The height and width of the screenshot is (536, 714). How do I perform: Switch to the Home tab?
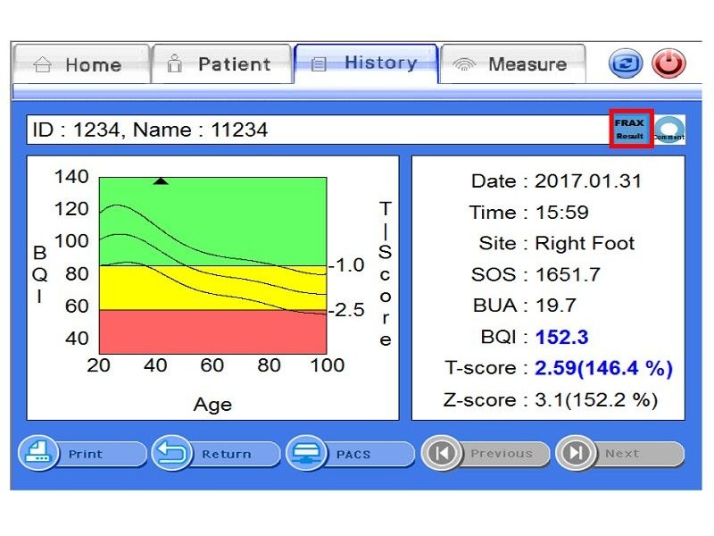(80, 64)
